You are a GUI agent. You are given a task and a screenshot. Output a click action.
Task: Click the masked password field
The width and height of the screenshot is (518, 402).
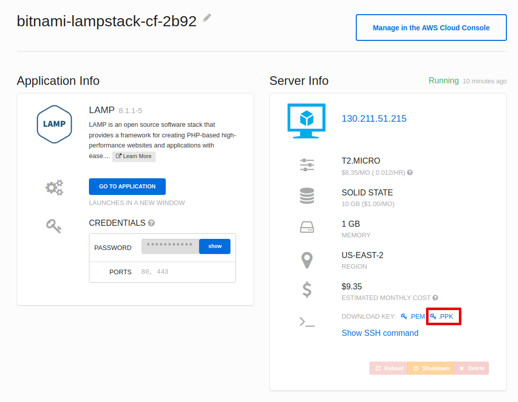pos(170,246)
